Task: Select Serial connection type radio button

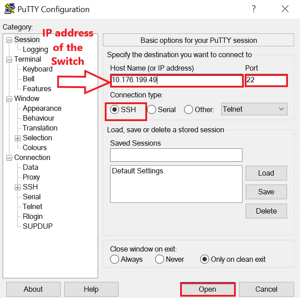Action: point(152,109)
